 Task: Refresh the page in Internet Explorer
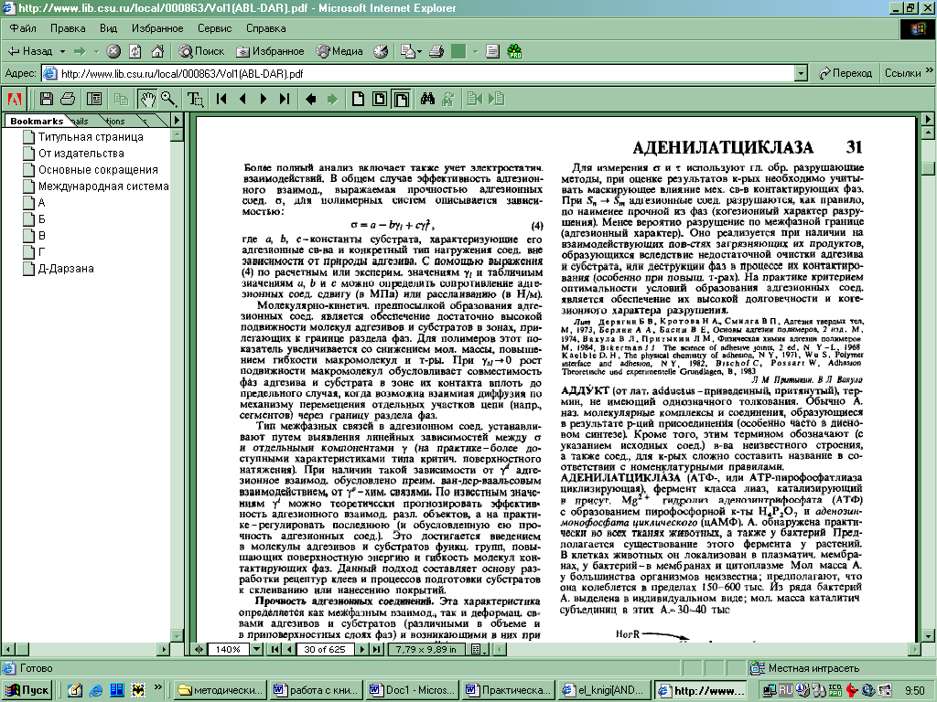[x=135, y=51]
